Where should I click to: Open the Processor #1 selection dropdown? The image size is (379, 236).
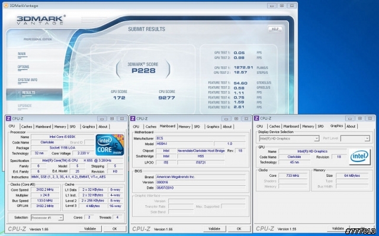47,218
